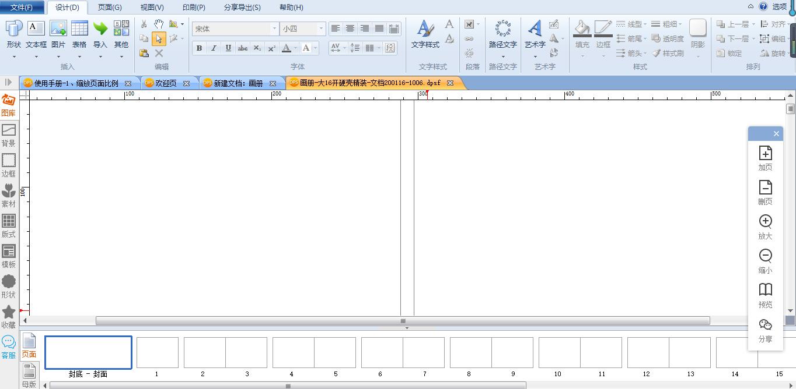Click the 分享 share icon
This screenshot has width=796, height=389.
pyautogui.click(x=765, y=325)
